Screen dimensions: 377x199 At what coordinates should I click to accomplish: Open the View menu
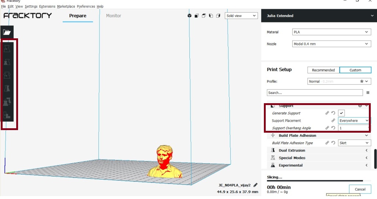click(x=19, y=6)
